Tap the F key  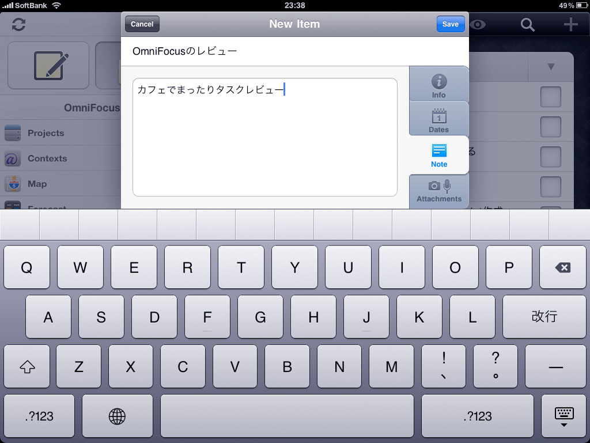point(207,317)
